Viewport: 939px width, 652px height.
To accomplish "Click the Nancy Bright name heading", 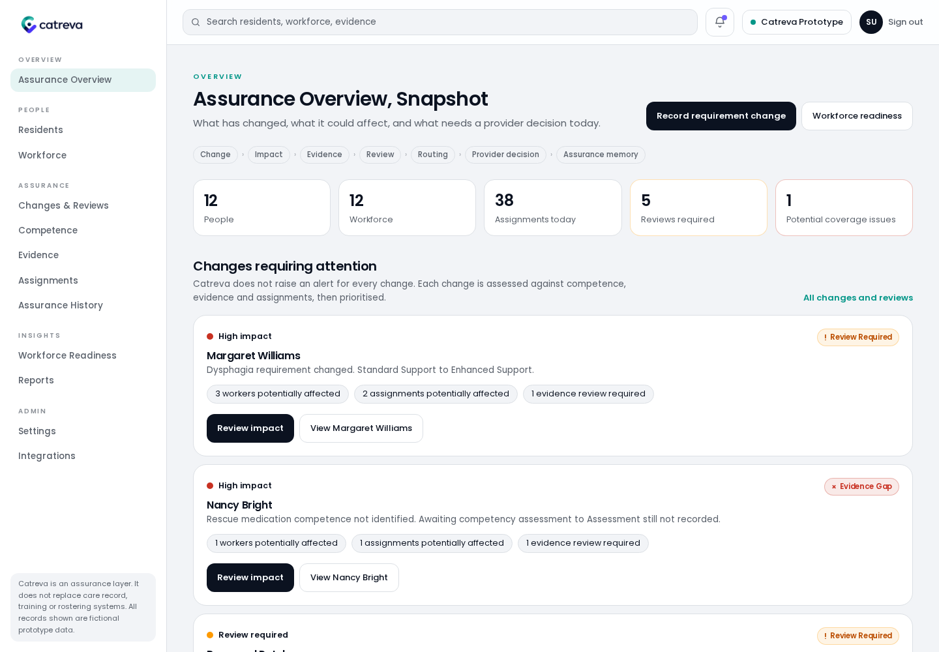I will pos(239,505).
